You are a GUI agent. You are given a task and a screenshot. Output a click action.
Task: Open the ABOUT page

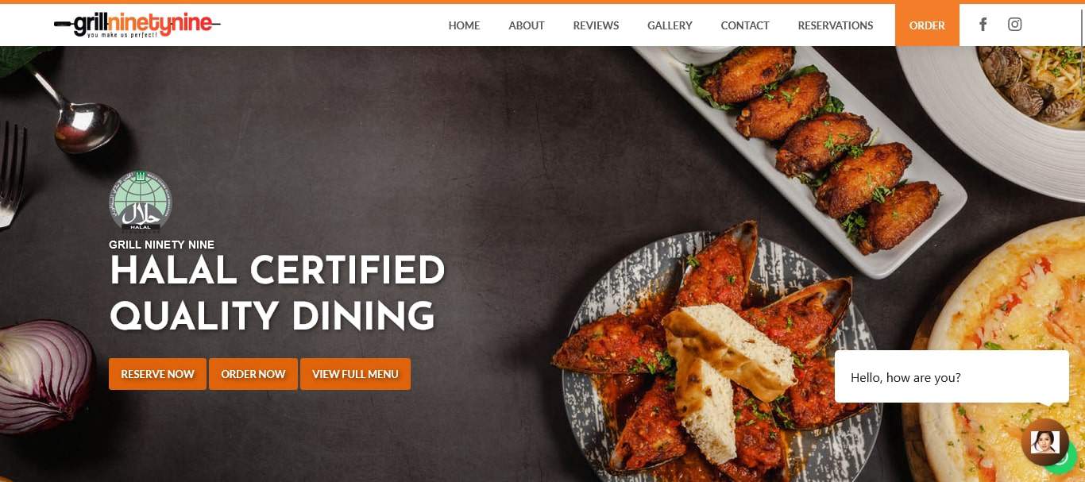coord(527,25)
